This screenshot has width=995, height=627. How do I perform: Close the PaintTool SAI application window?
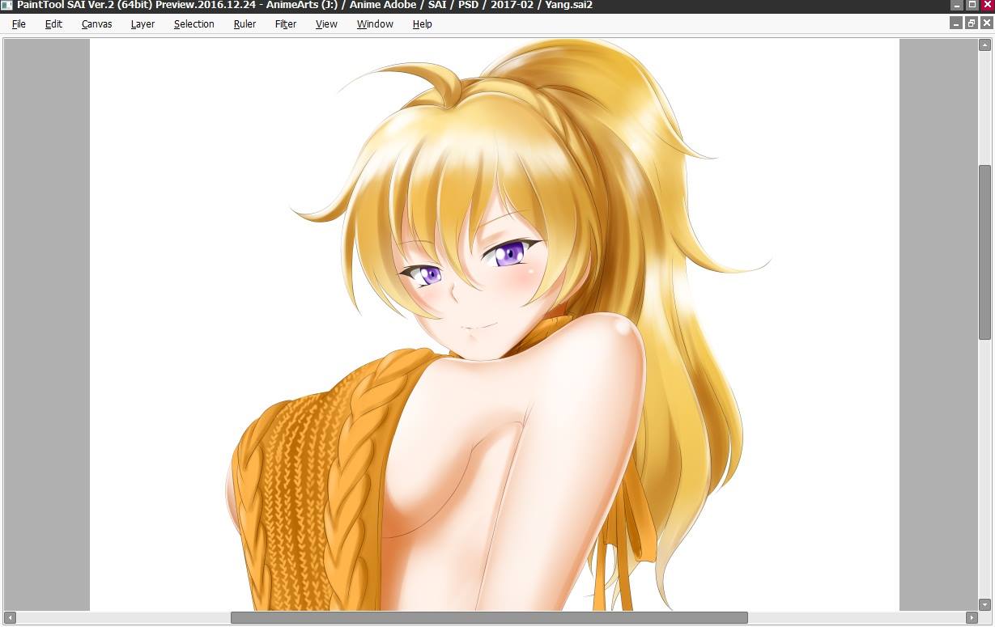click(x=988, y=5)
